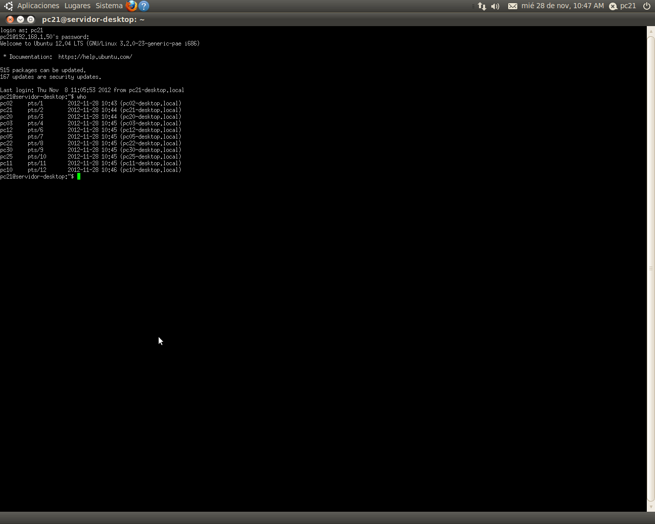Open the messaging envelope icon
This screenshot has width=655, height=524.
[x=512, y=6]
